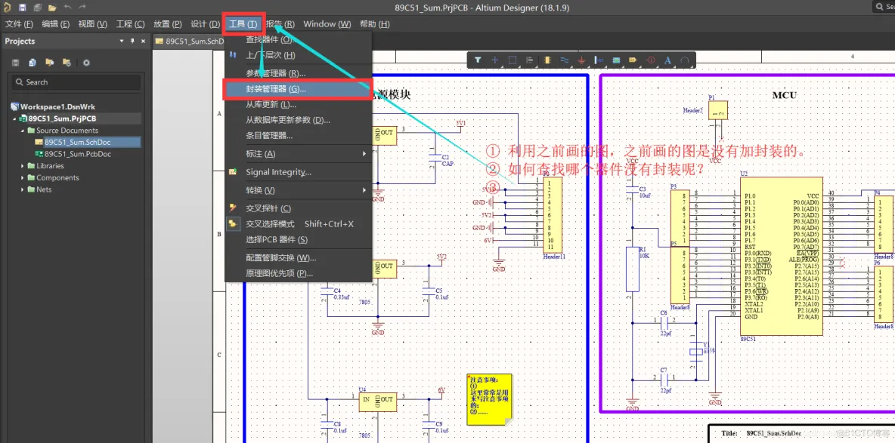Select the align objects tool
This screenshot has width=895, height=443.
[x=529, y=60]
